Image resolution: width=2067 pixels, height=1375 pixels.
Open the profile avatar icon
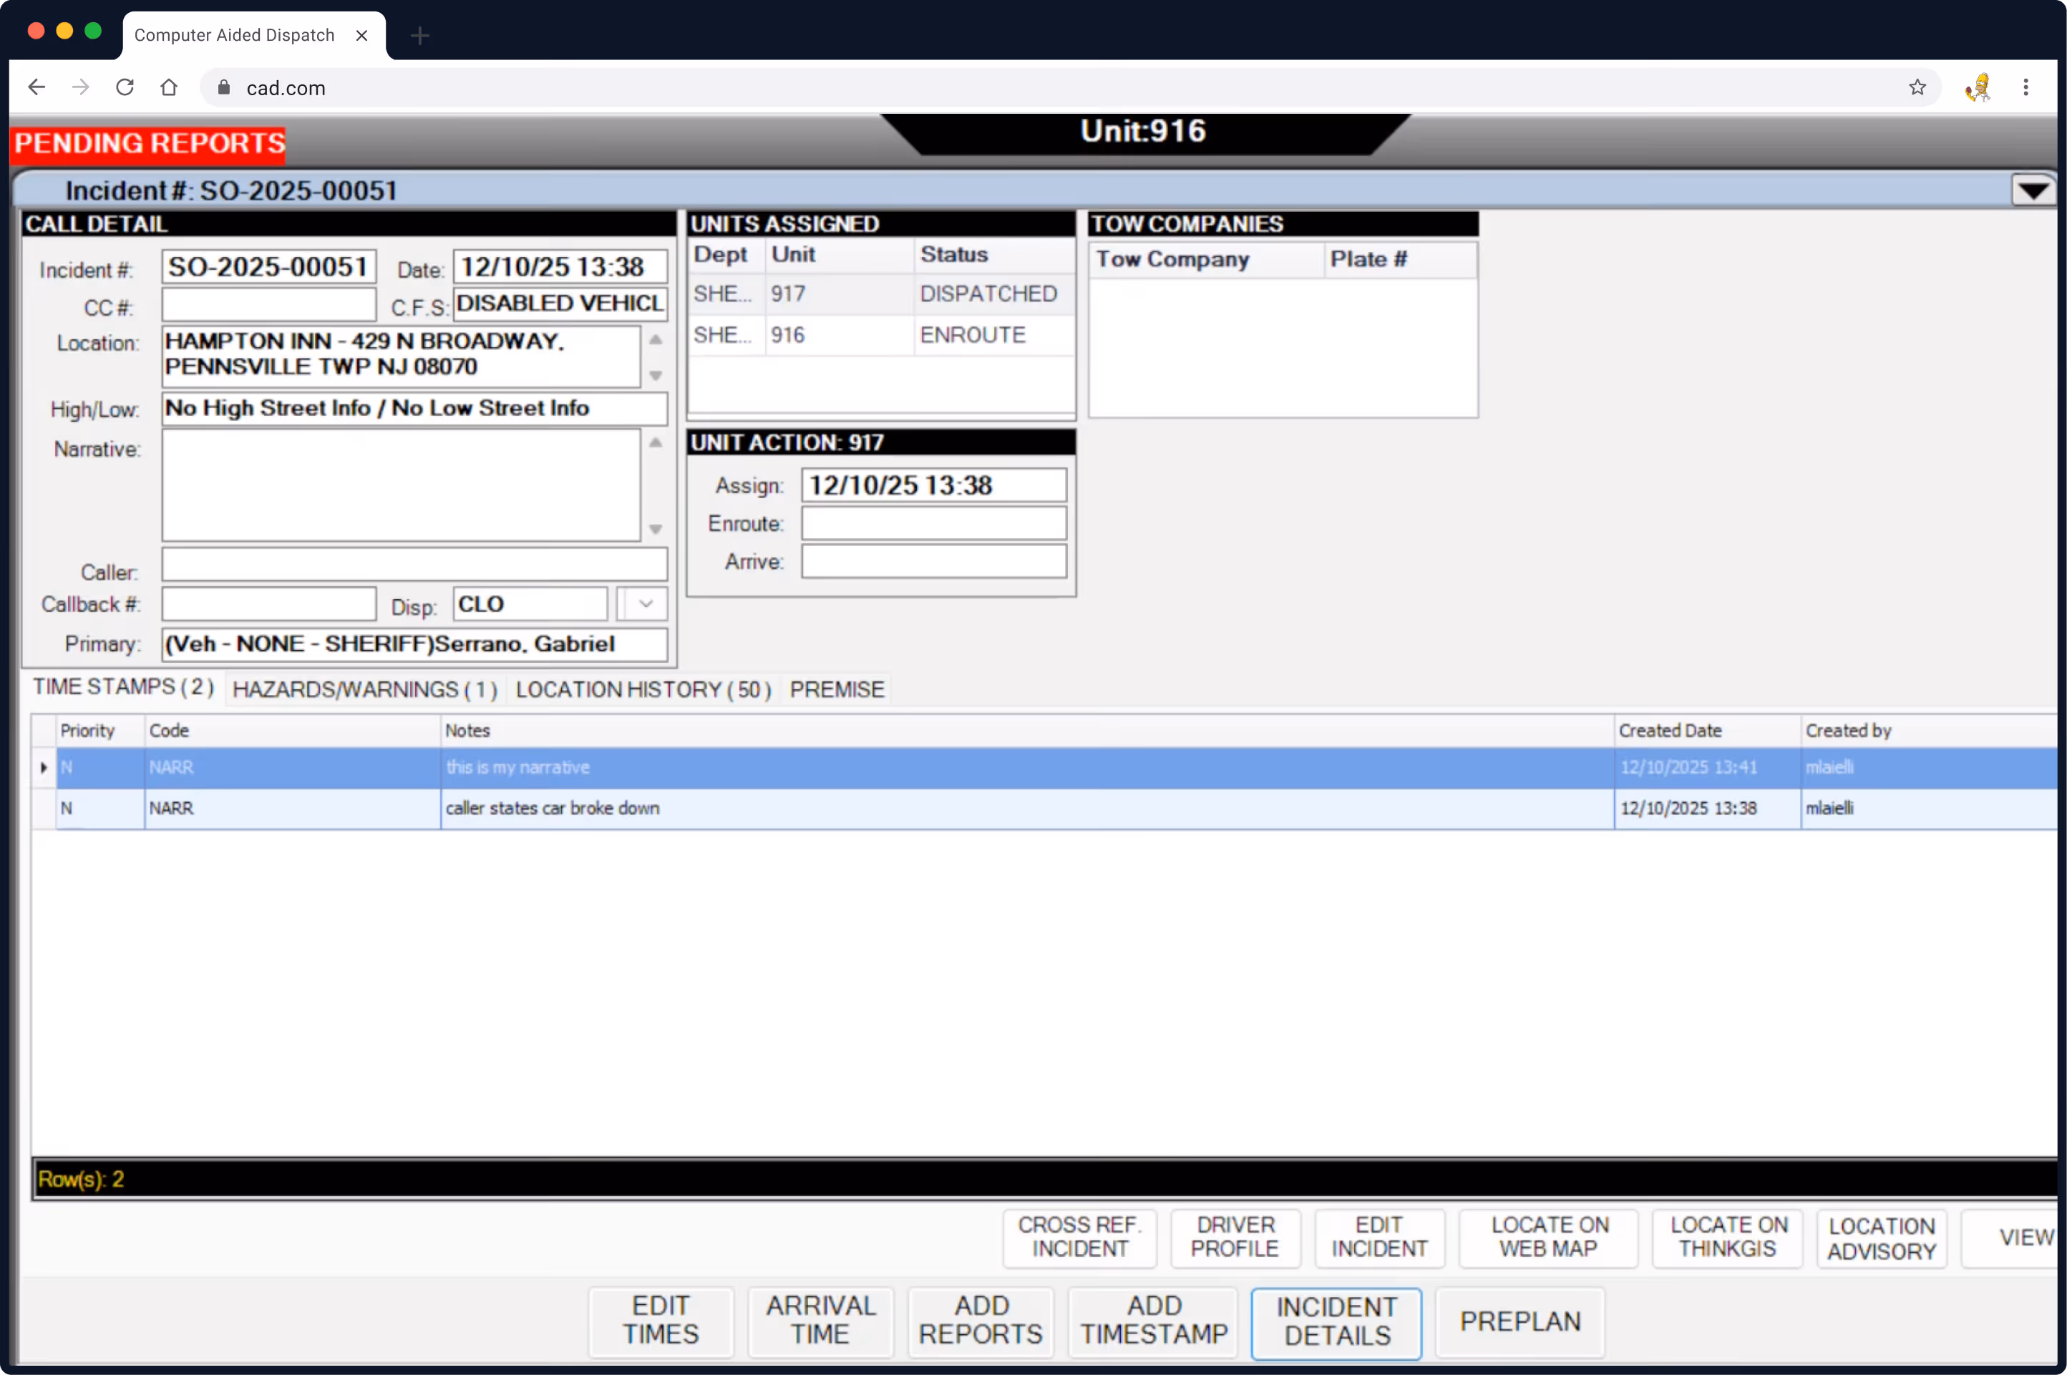[x=1978, y=87]
